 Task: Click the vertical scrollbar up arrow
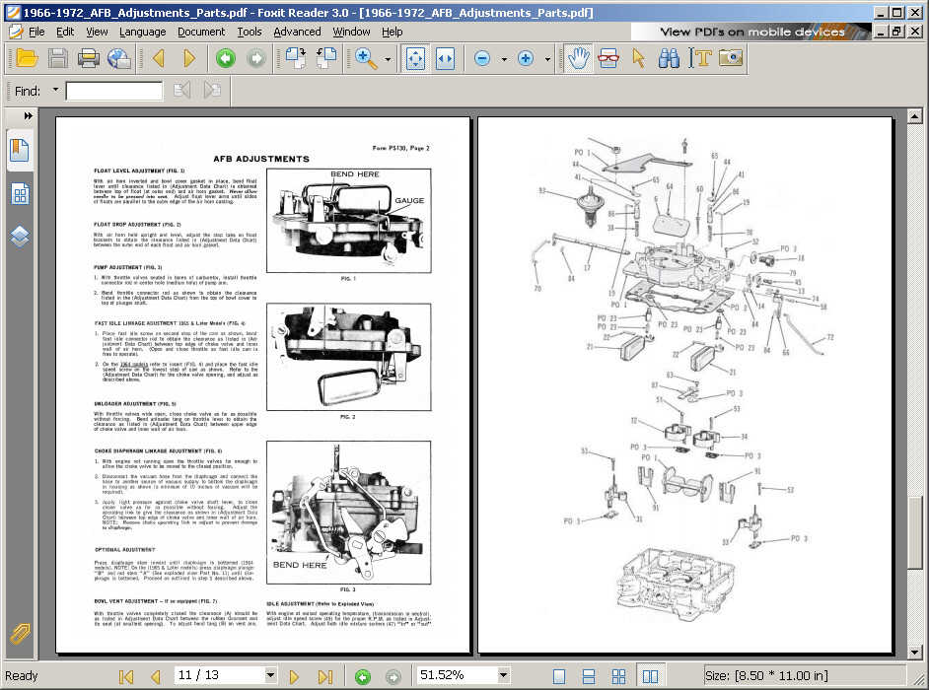915,116
